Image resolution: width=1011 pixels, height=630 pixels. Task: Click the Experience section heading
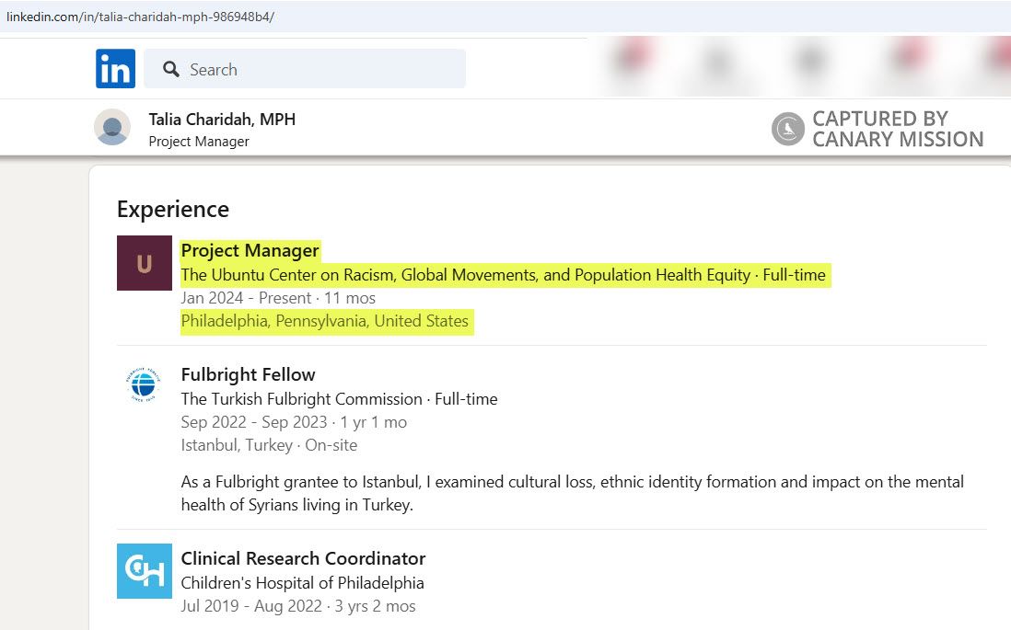[x=173, y=210]
